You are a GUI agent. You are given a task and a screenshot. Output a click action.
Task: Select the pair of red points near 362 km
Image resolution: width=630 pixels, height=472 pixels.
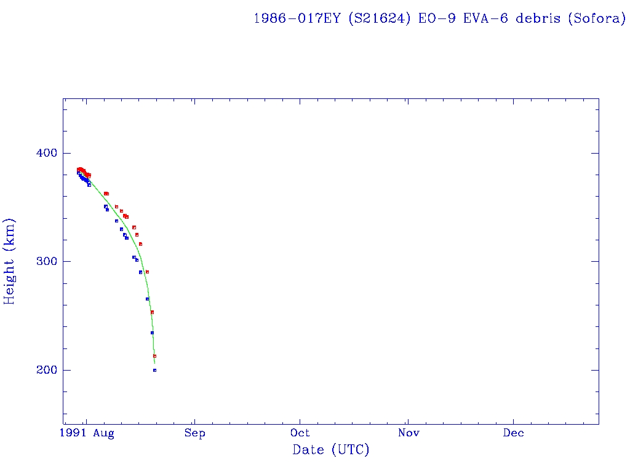point(106,194)
